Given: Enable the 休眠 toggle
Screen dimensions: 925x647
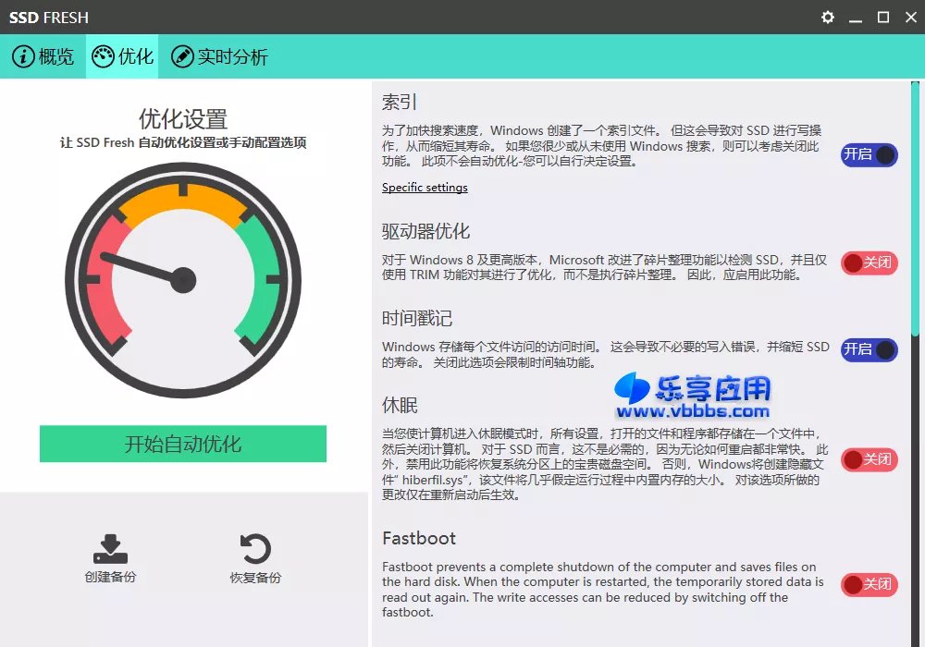Looking at the screenshot, I should pos(869,459).
